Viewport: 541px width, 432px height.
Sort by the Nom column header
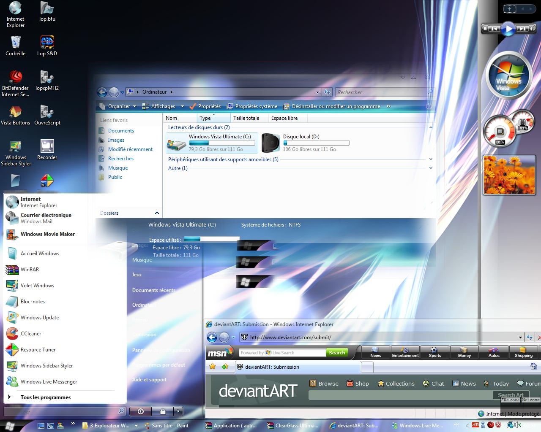(x=180, y=118)
